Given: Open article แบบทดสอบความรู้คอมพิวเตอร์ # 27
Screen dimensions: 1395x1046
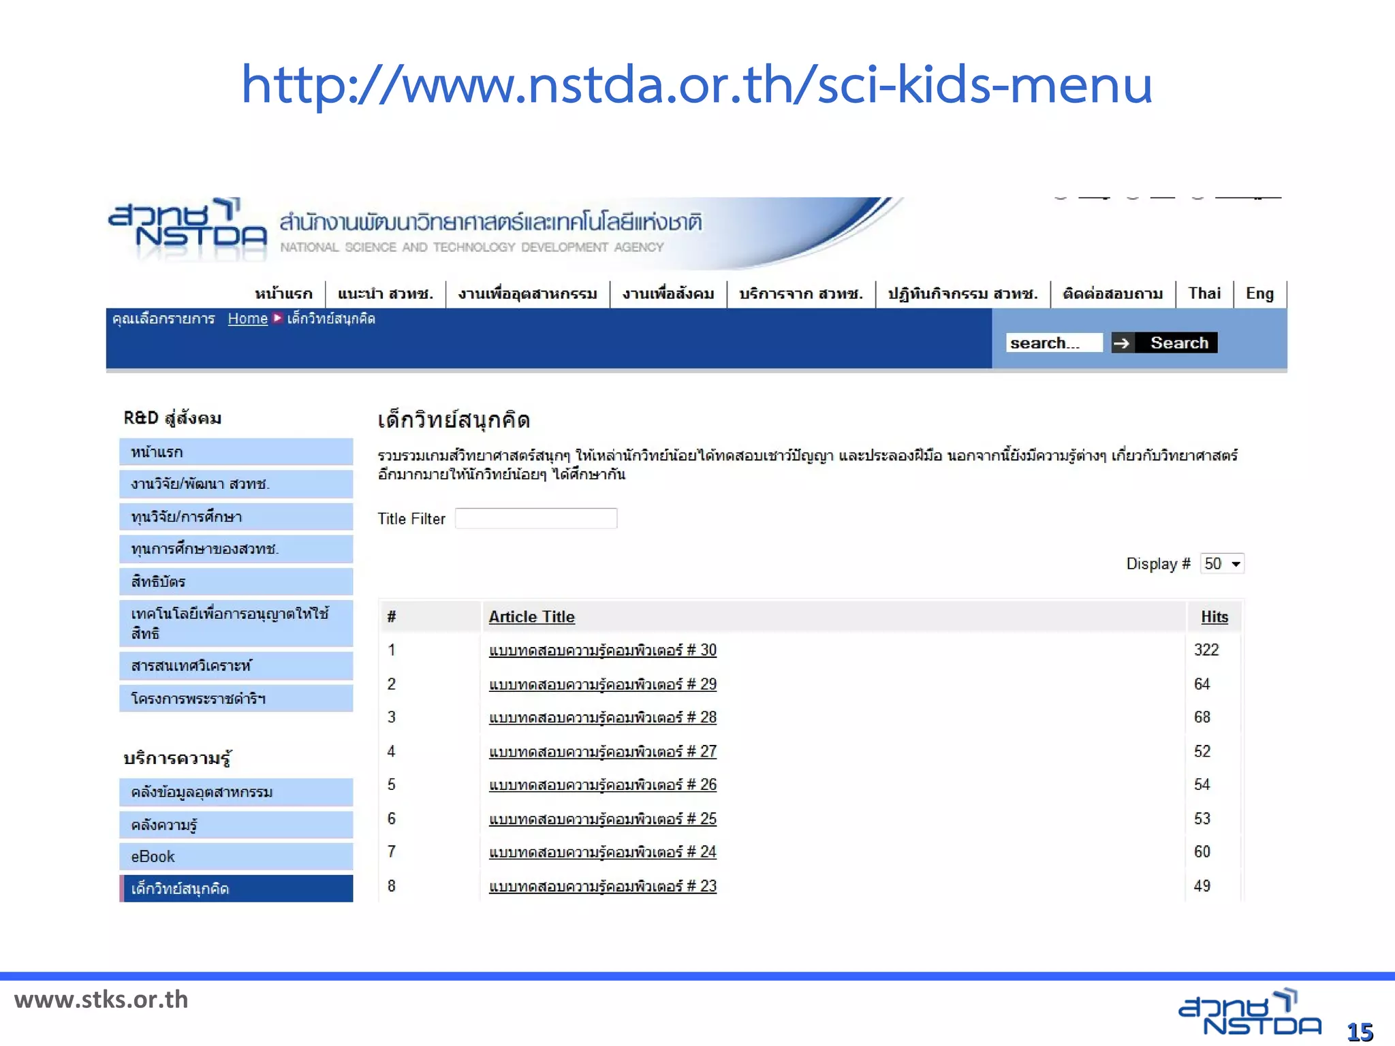Looking at the screenshot, I should 603,751.
